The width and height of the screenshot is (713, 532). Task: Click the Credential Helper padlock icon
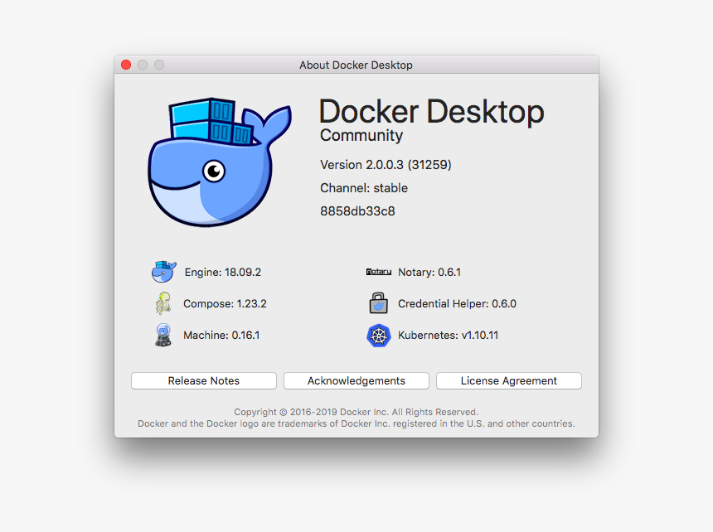[378, 303]
